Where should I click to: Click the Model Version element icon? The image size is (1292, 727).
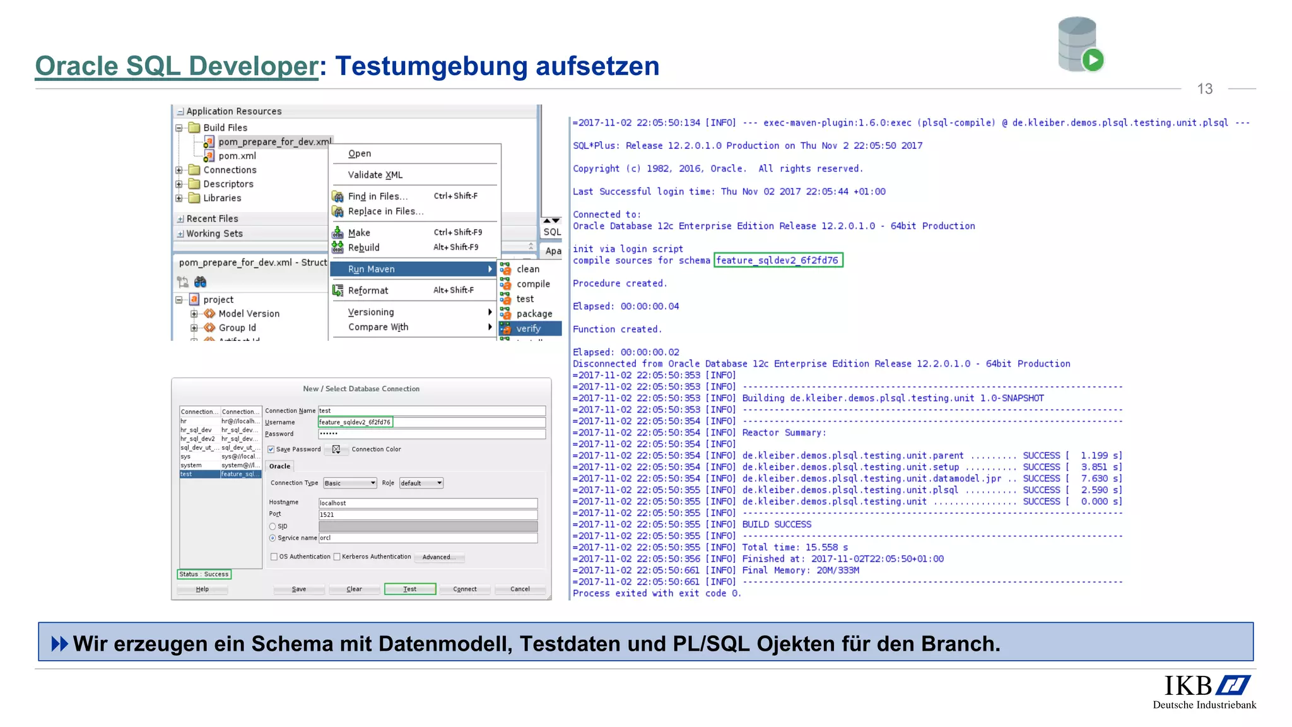[210, 314]
